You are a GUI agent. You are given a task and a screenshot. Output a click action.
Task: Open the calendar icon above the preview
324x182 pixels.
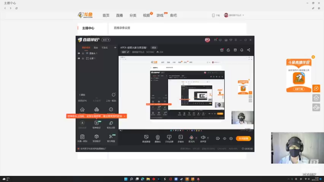click(222, 50)
